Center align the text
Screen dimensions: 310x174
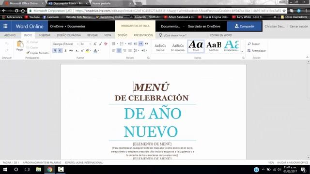[119, 50]
